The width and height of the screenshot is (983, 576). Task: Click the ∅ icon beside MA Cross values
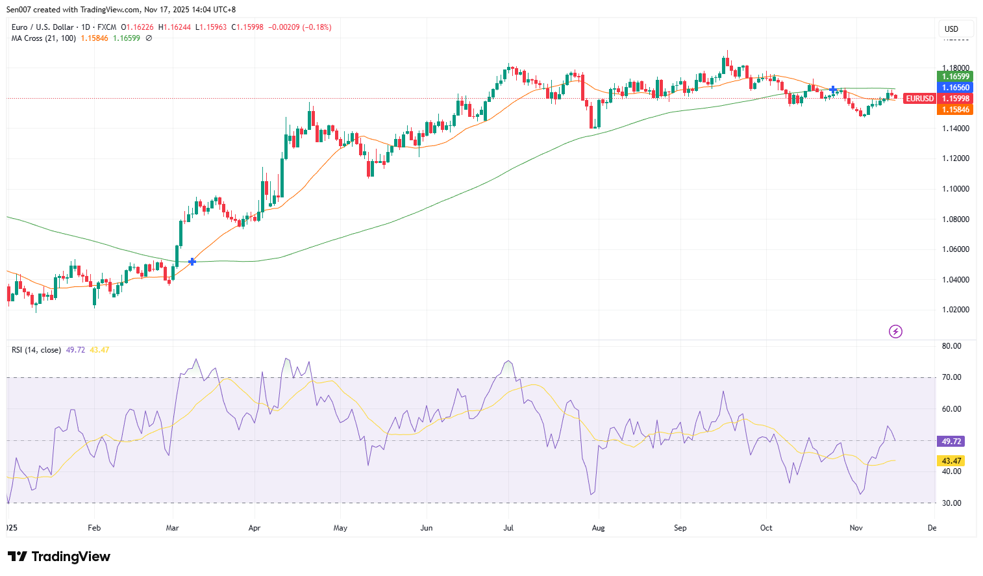pos(149,38)
